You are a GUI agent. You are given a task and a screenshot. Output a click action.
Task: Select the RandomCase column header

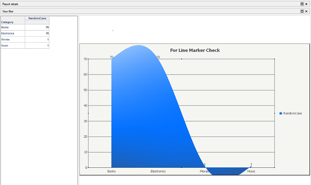(x=37, y=18)
